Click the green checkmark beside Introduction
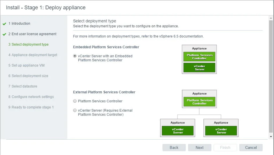 click(x=4, y=24)
